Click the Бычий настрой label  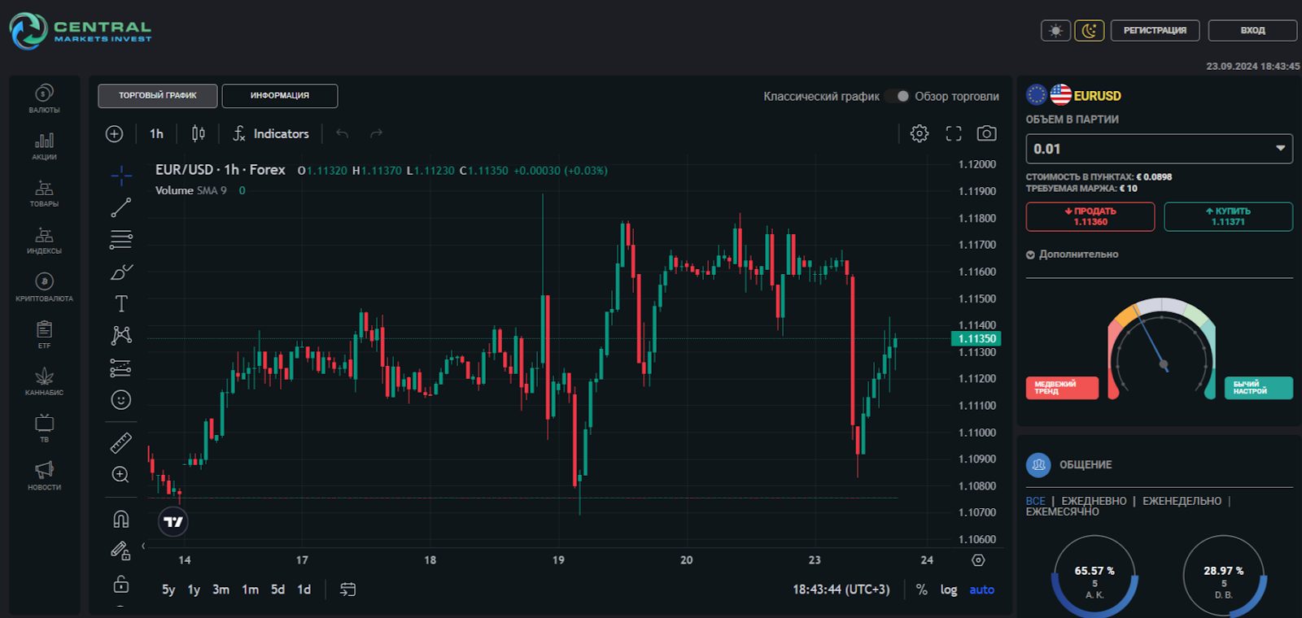[1259, 388]
